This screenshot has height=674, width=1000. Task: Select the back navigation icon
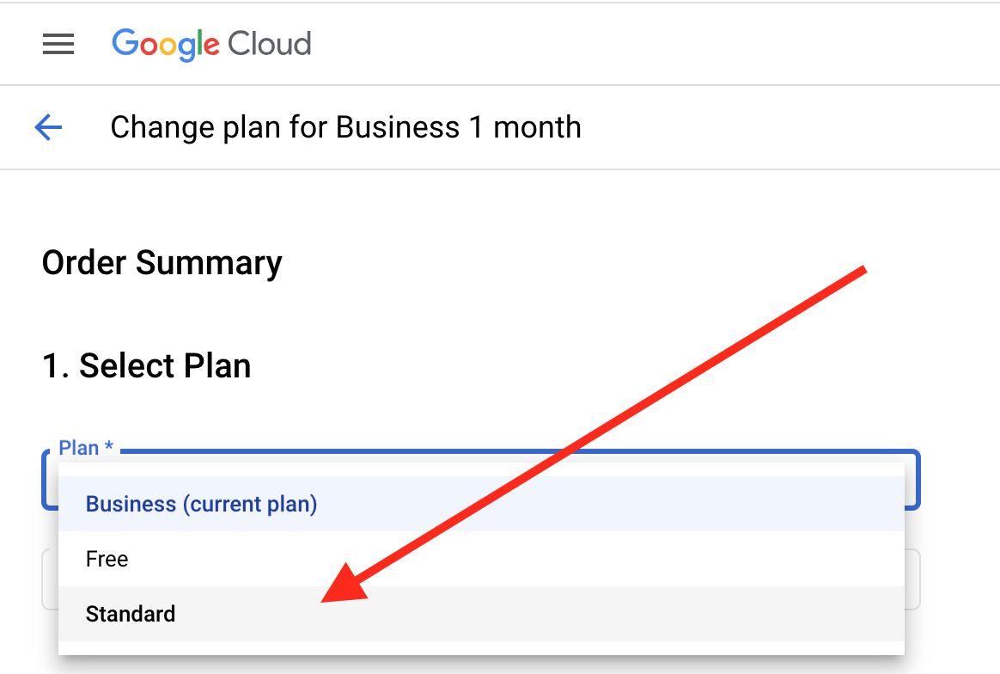pyautogui.click(x=48, y=126)
